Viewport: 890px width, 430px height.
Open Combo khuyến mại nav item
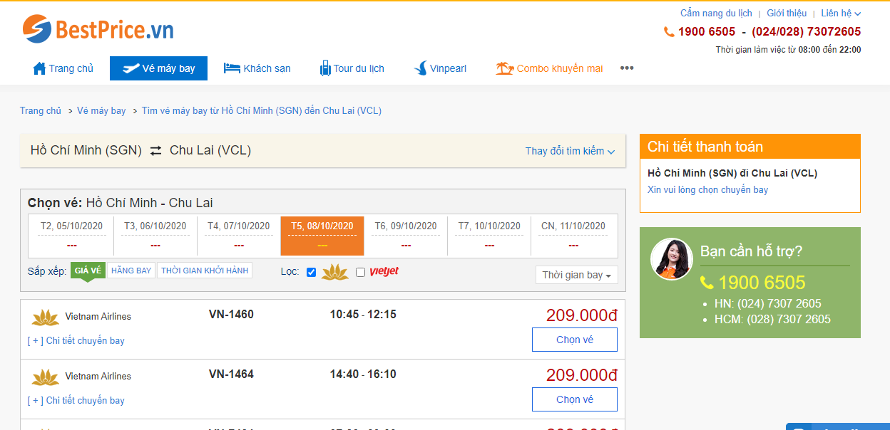point(550,68)
